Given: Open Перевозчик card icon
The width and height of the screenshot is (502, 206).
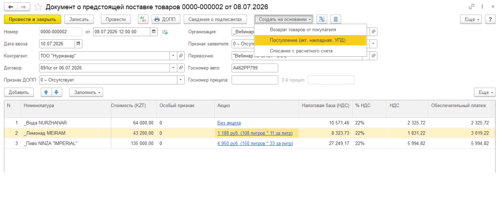Looking at the screenshot, I should tap(373, 56).
